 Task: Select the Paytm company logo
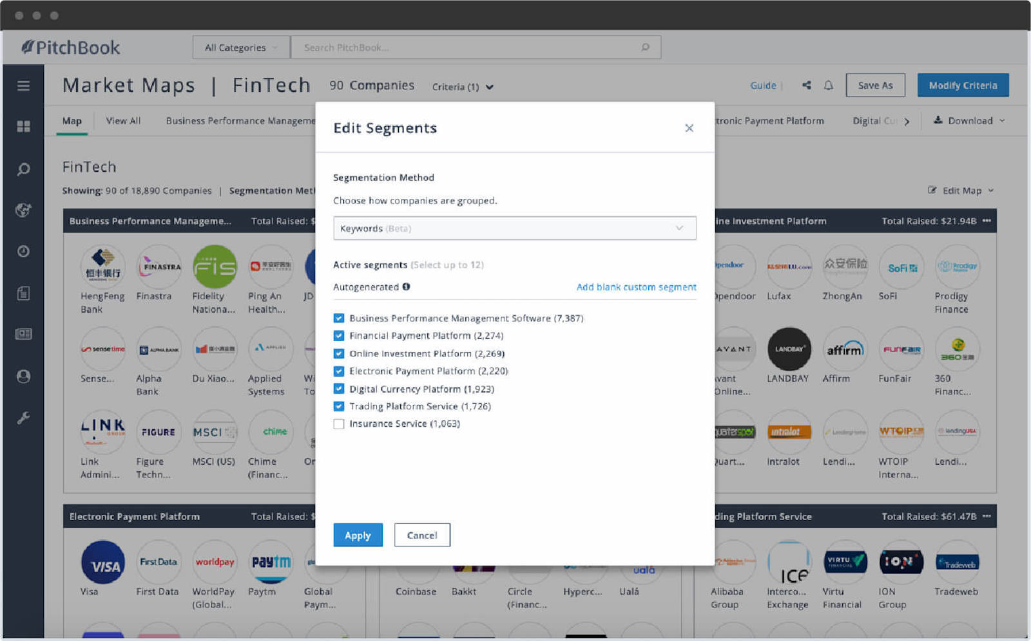271,562
